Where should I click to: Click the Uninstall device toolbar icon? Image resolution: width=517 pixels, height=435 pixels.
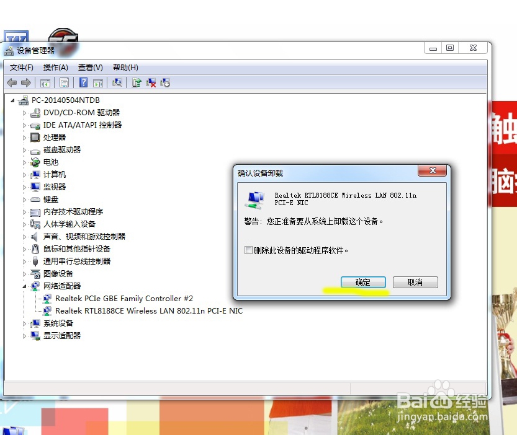(x=151, y=82)
